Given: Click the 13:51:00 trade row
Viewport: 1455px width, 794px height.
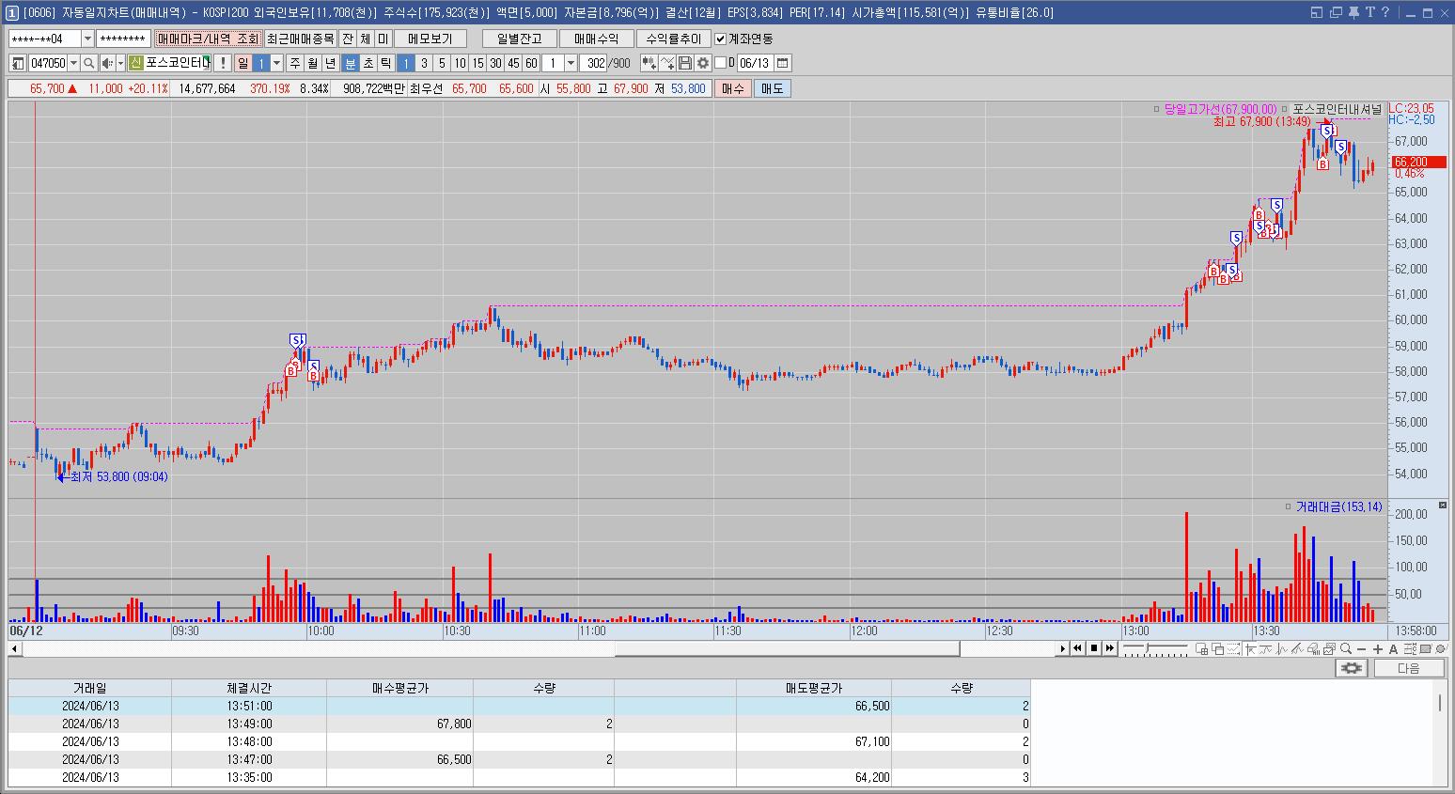Looking at the screenshot, I should [x=519, y=706].
